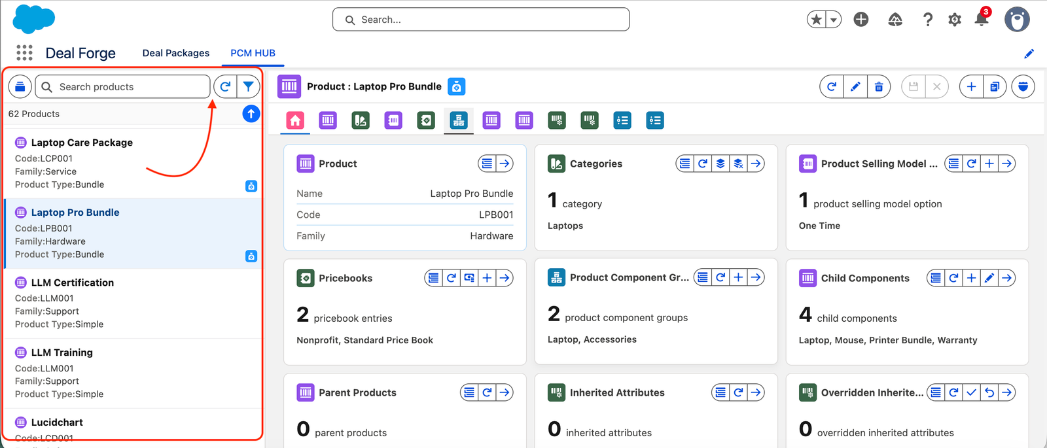This screenshot has width=1047, height=448.
Task: Go to the Home section tab icon
Action: click(x=295, y=120)
